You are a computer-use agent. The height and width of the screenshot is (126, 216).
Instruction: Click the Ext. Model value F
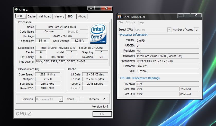tap(71, 57)
